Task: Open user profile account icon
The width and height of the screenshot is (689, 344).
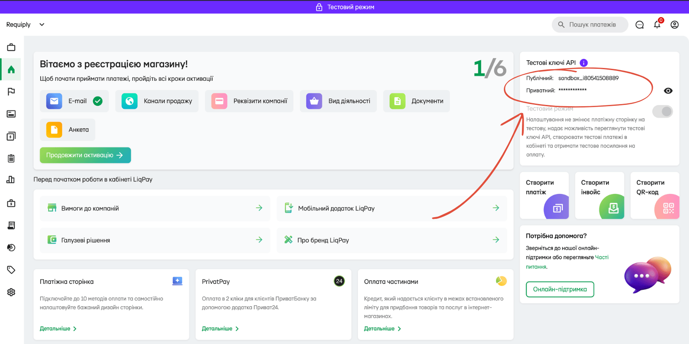Action: tap(675, 25)
